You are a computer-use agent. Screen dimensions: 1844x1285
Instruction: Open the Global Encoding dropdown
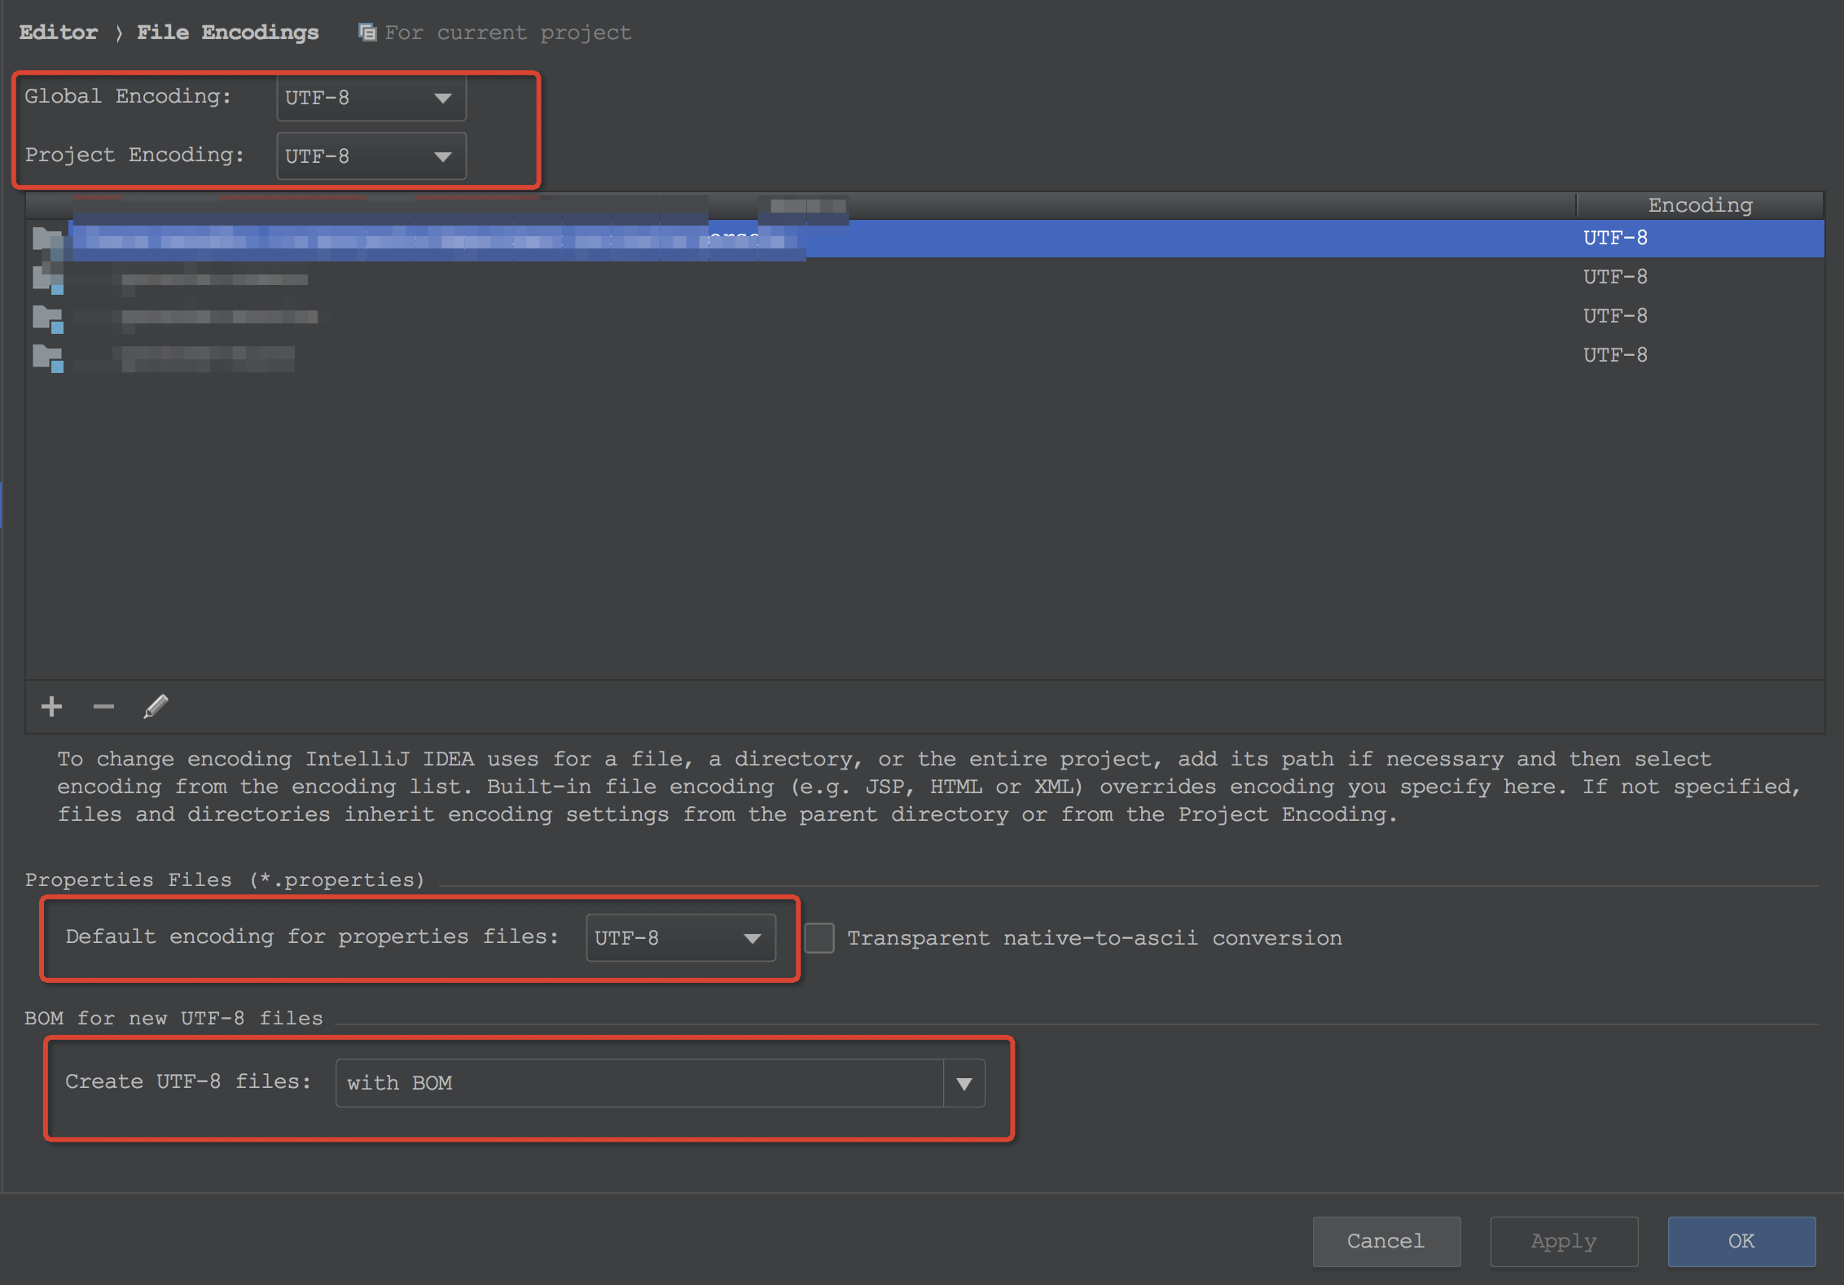pyautogui.click(x=371, y=98)
